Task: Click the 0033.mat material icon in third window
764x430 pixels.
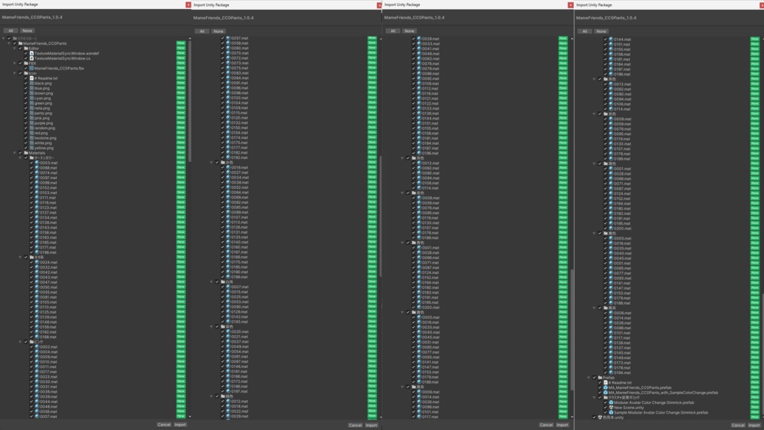Action: (x=419, y=43)
